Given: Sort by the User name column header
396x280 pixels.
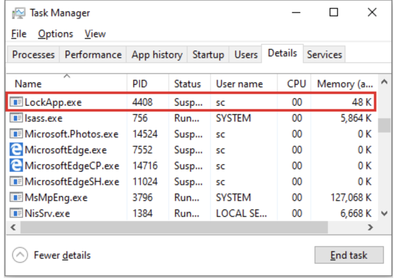Looking at the screenshot, I should pos(244,84).
